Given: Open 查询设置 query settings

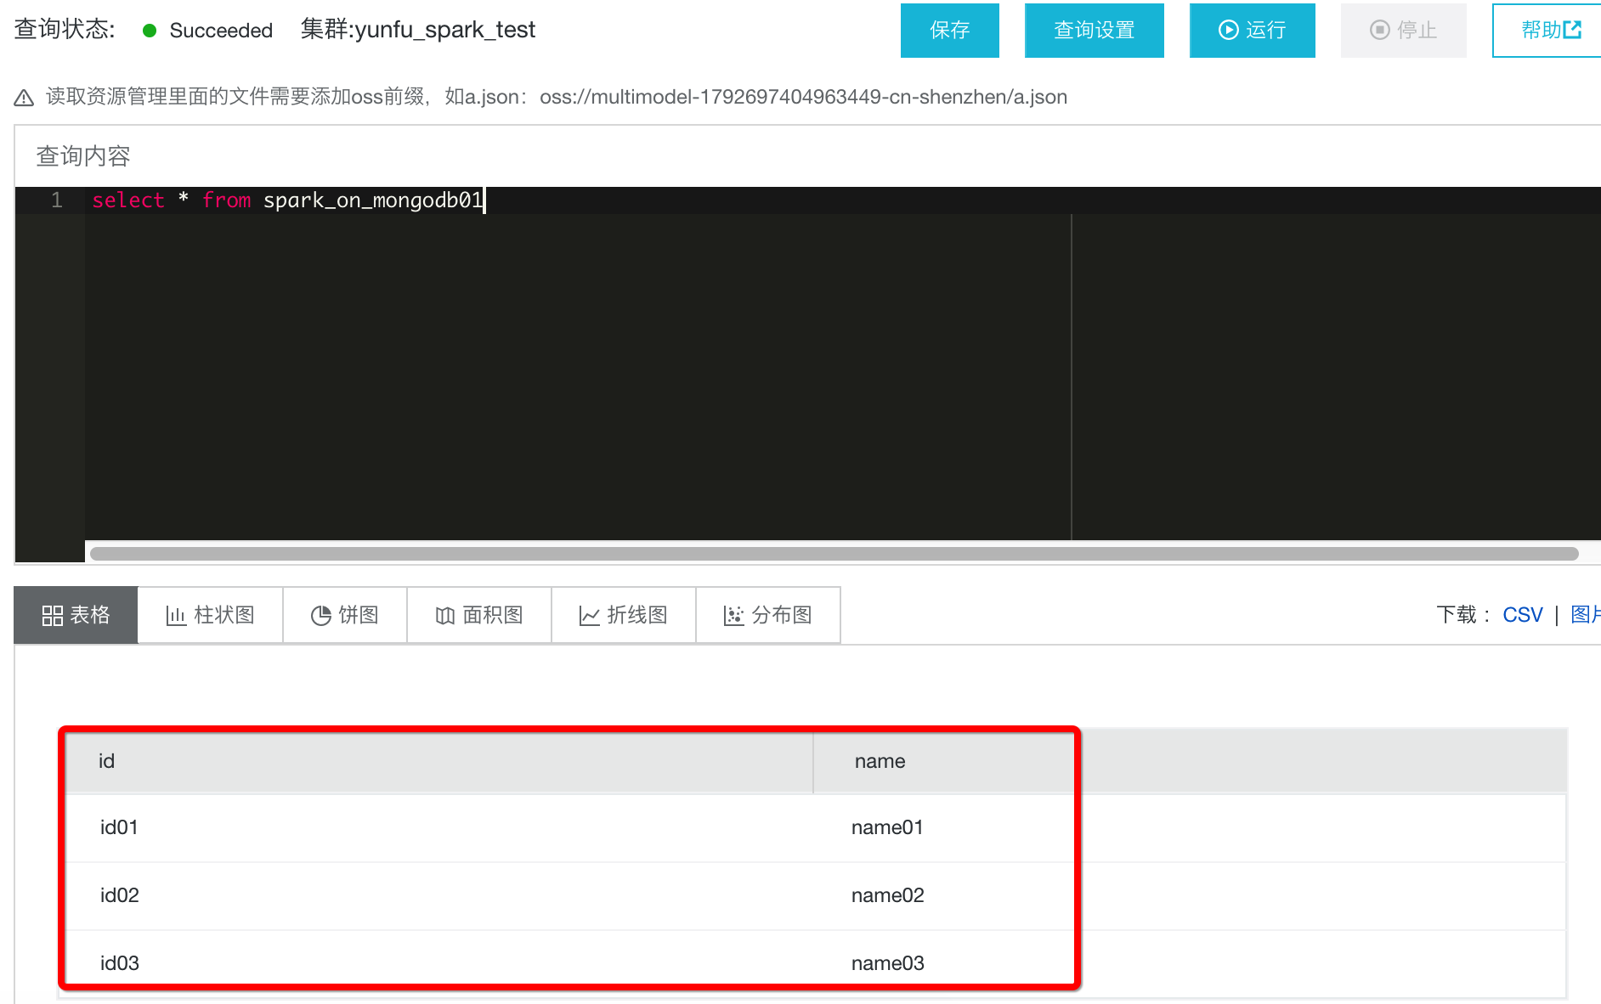Looking at the screenshot, I should [1094, 31].
